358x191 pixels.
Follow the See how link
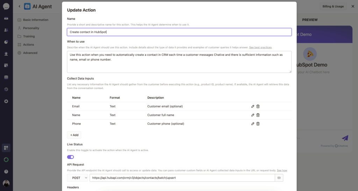282,170
